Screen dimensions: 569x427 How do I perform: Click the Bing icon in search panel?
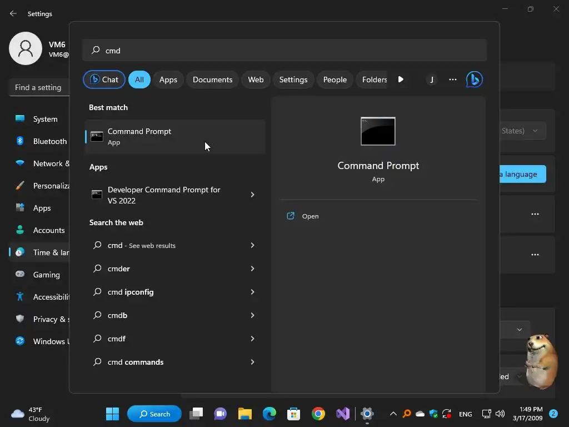[x=474, y=80]
